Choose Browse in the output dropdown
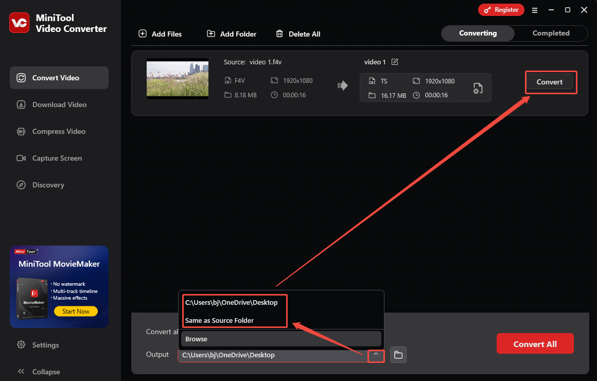 pyautogui.click(x=281, y=339)
